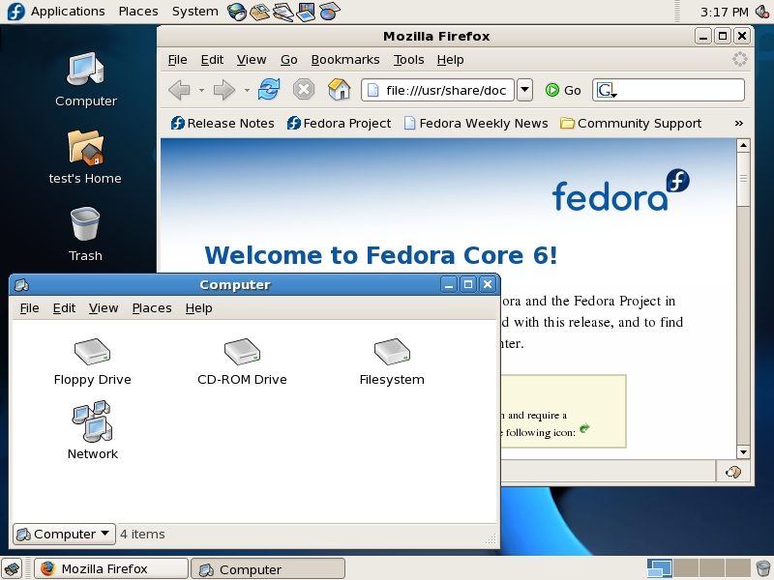The width and height of the screenshot is (774, 580).
Task: Open the Places menu in Computer window
Action: (x=151, y=307)
